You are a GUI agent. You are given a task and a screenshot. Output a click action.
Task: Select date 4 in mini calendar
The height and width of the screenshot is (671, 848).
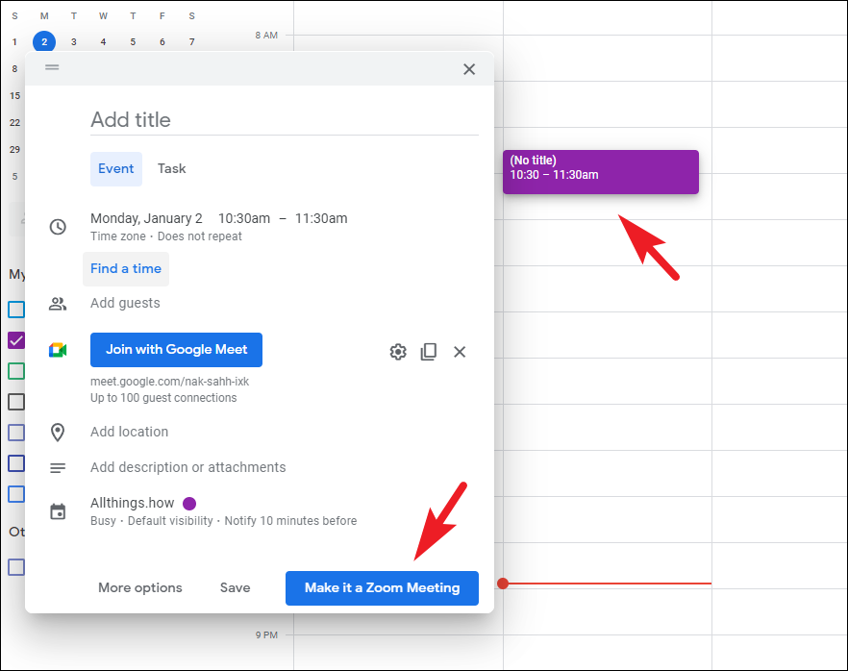[x=103, y=42]
